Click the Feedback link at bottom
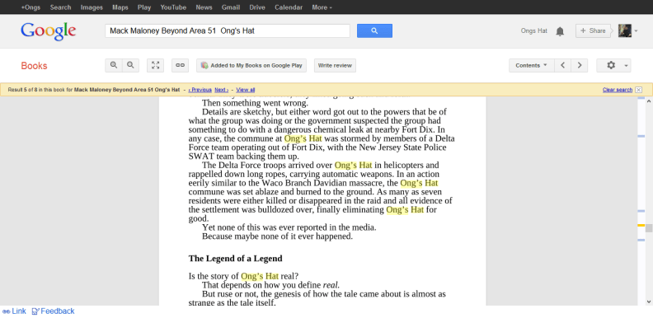The image size is (653, 318). coord(54,311)
